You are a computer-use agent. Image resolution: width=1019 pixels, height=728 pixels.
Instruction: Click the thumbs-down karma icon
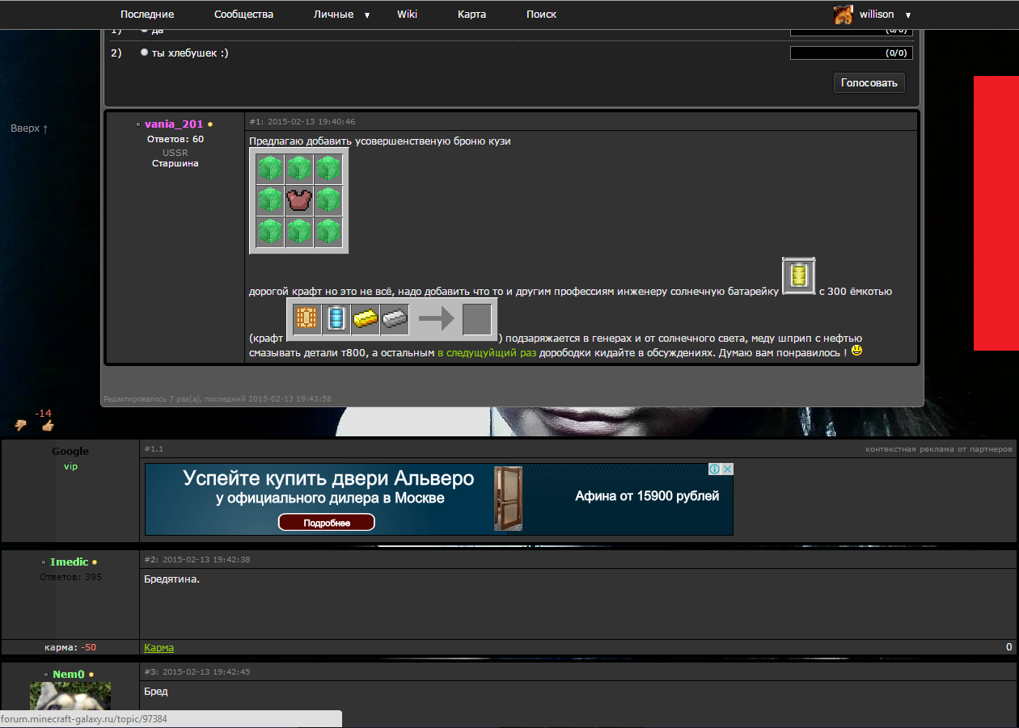pos(21,425)
